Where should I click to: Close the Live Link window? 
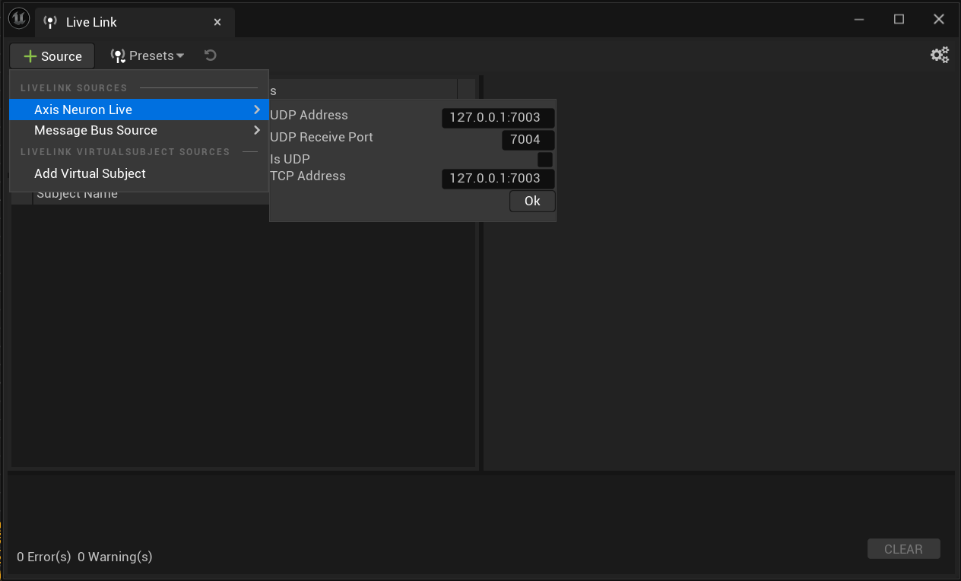point(938,19)
